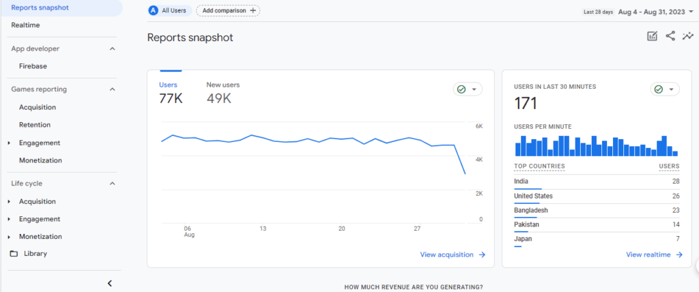Click the India country row
Screen dimensions: 699x292
pyautogui.click(x=597, y=182)
